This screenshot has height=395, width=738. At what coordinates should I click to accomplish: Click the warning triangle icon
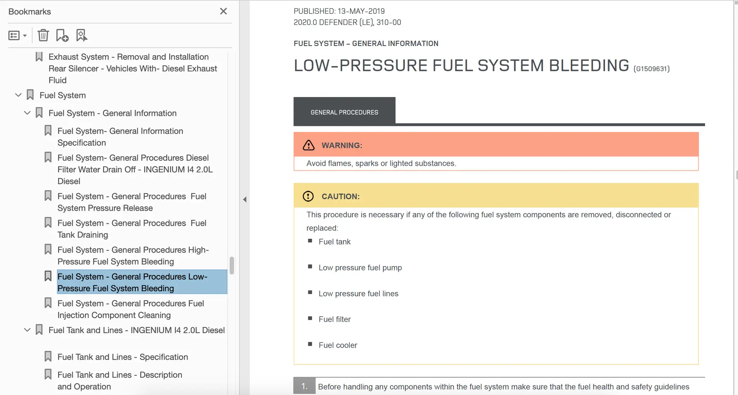309,145
